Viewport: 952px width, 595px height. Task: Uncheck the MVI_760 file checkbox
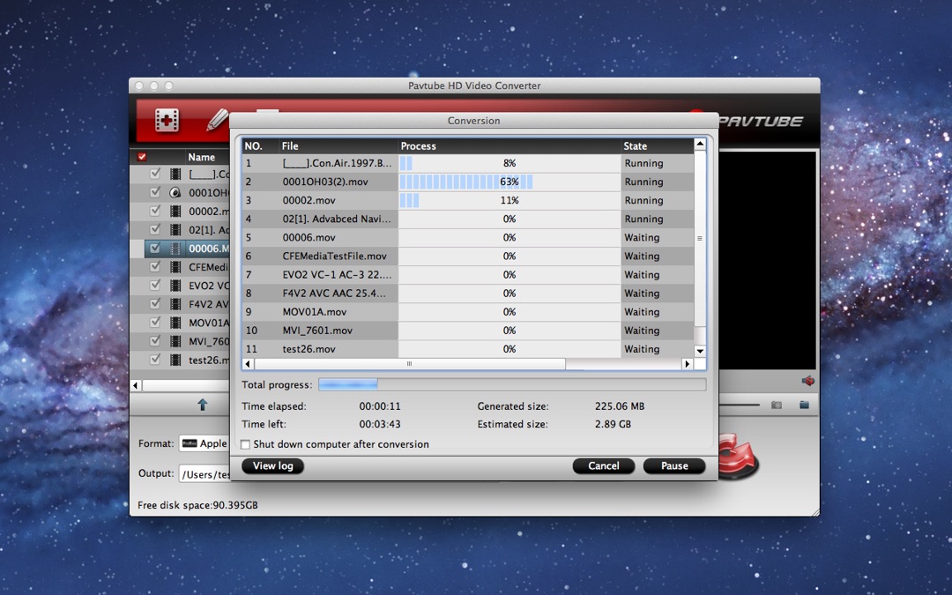tap(155, 340)
